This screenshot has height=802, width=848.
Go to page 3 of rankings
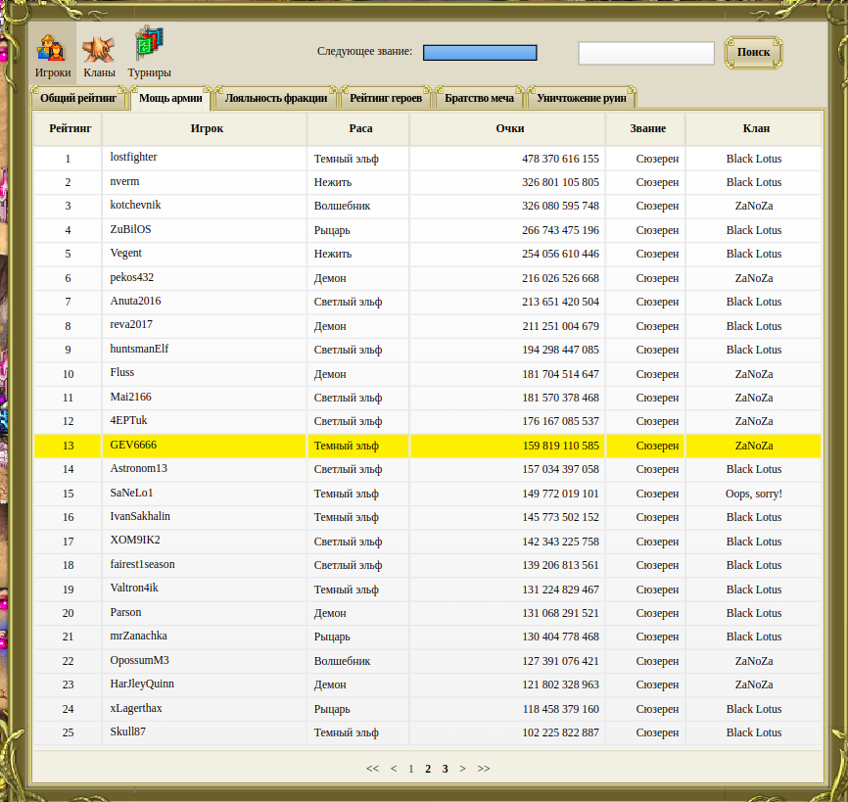445,769
